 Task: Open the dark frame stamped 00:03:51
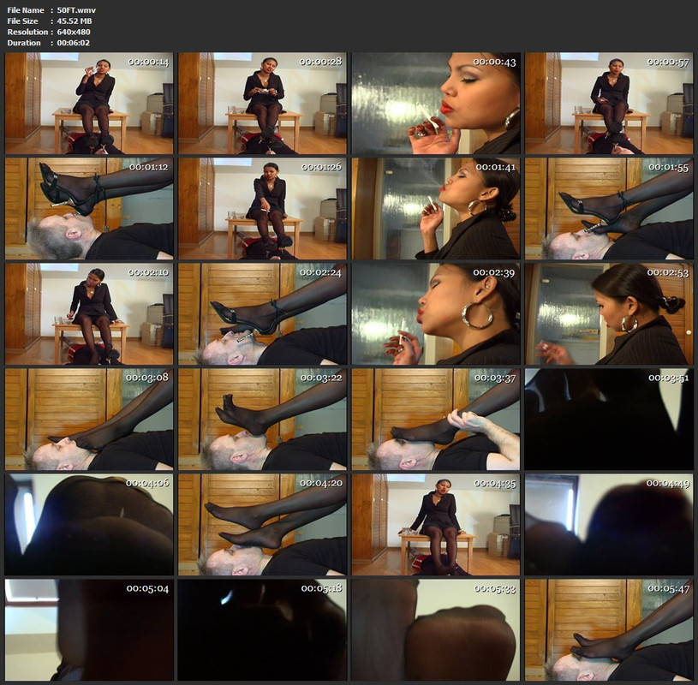[x=609, y=420]
